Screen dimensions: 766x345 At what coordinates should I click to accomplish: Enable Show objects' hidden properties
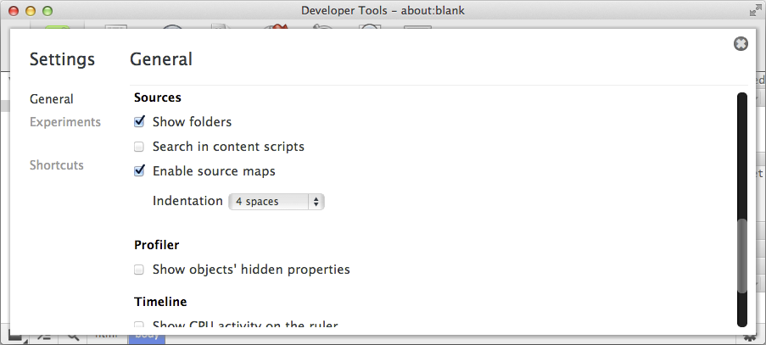[x=140, y=270]
